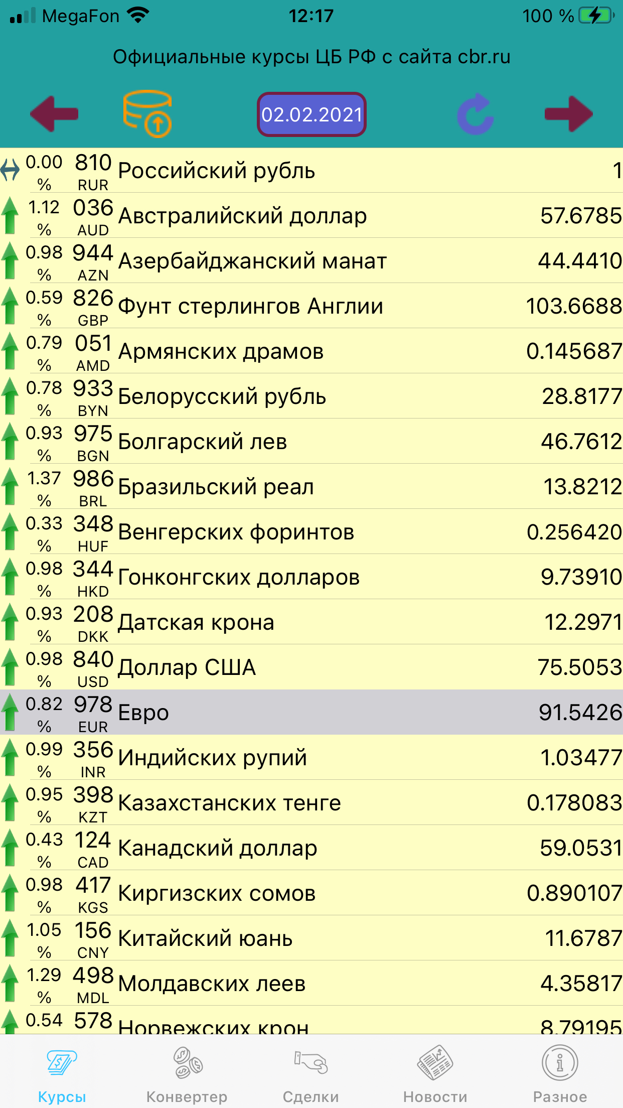Select the Бразильский реал row
Viewport: 623px width, 1108px height.
[311, 487]
